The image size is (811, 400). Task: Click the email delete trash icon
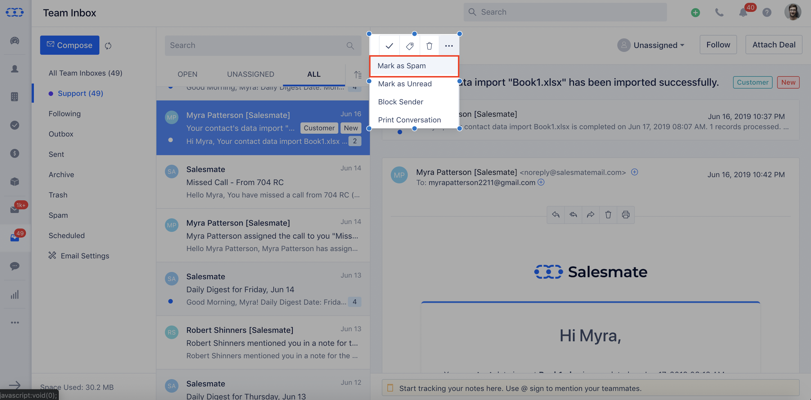[x=608, y=215]
